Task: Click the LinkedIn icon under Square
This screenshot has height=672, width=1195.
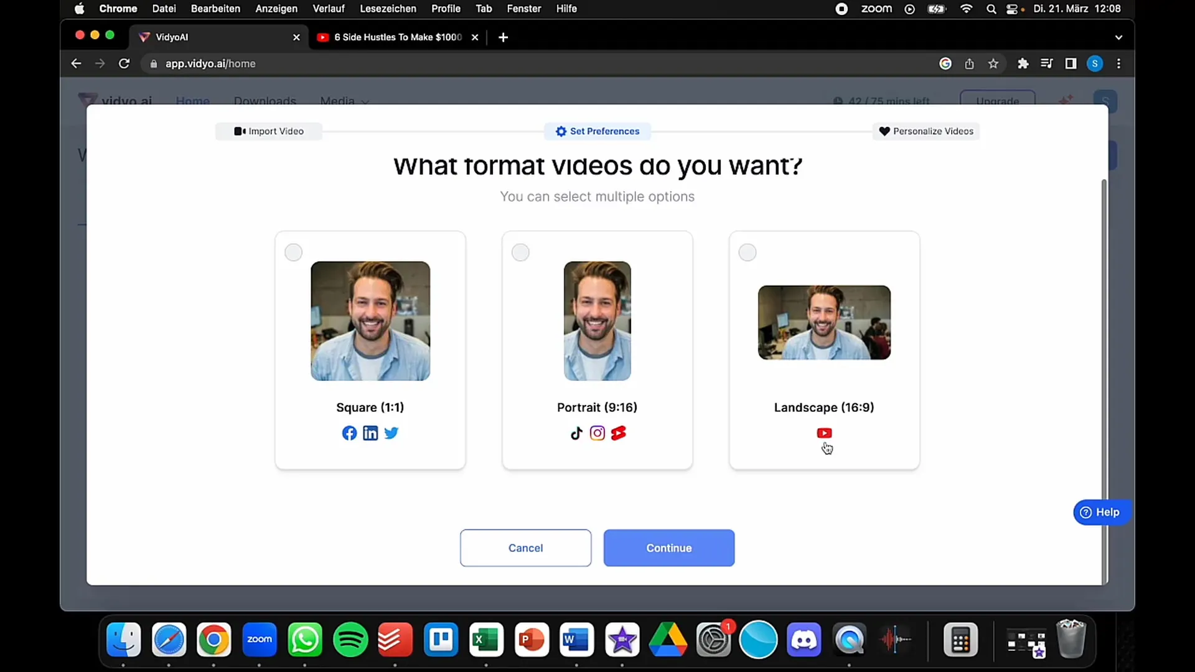Action: (x=370, y=433)
